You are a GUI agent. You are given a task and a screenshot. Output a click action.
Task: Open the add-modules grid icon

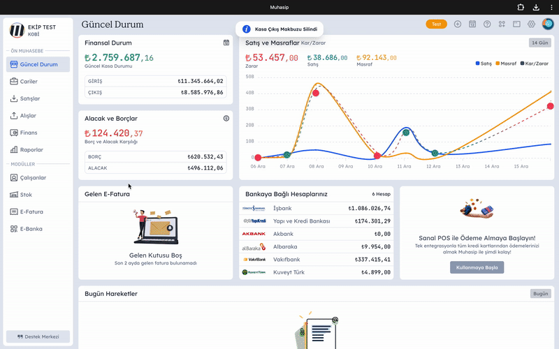502,24
